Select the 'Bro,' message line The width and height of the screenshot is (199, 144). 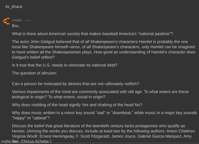(16, 26)
